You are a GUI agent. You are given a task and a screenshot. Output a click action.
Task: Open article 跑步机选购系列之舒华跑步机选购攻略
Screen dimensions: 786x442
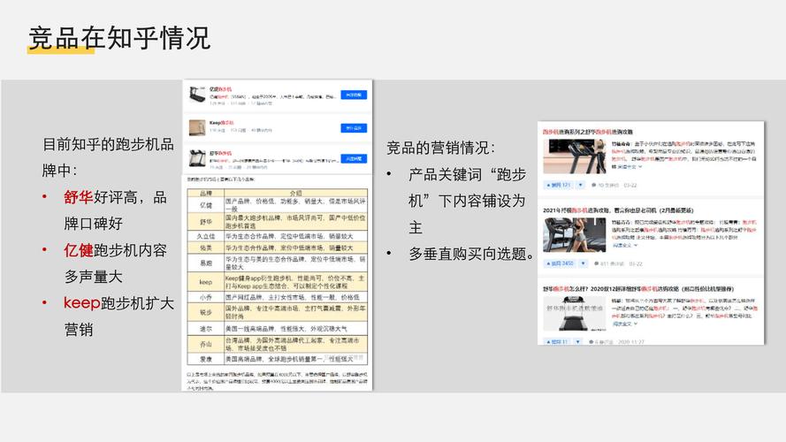[587, 132]
